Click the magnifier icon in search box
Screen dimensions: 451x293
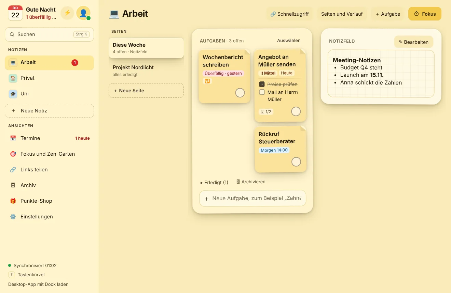tap(12, 34)
